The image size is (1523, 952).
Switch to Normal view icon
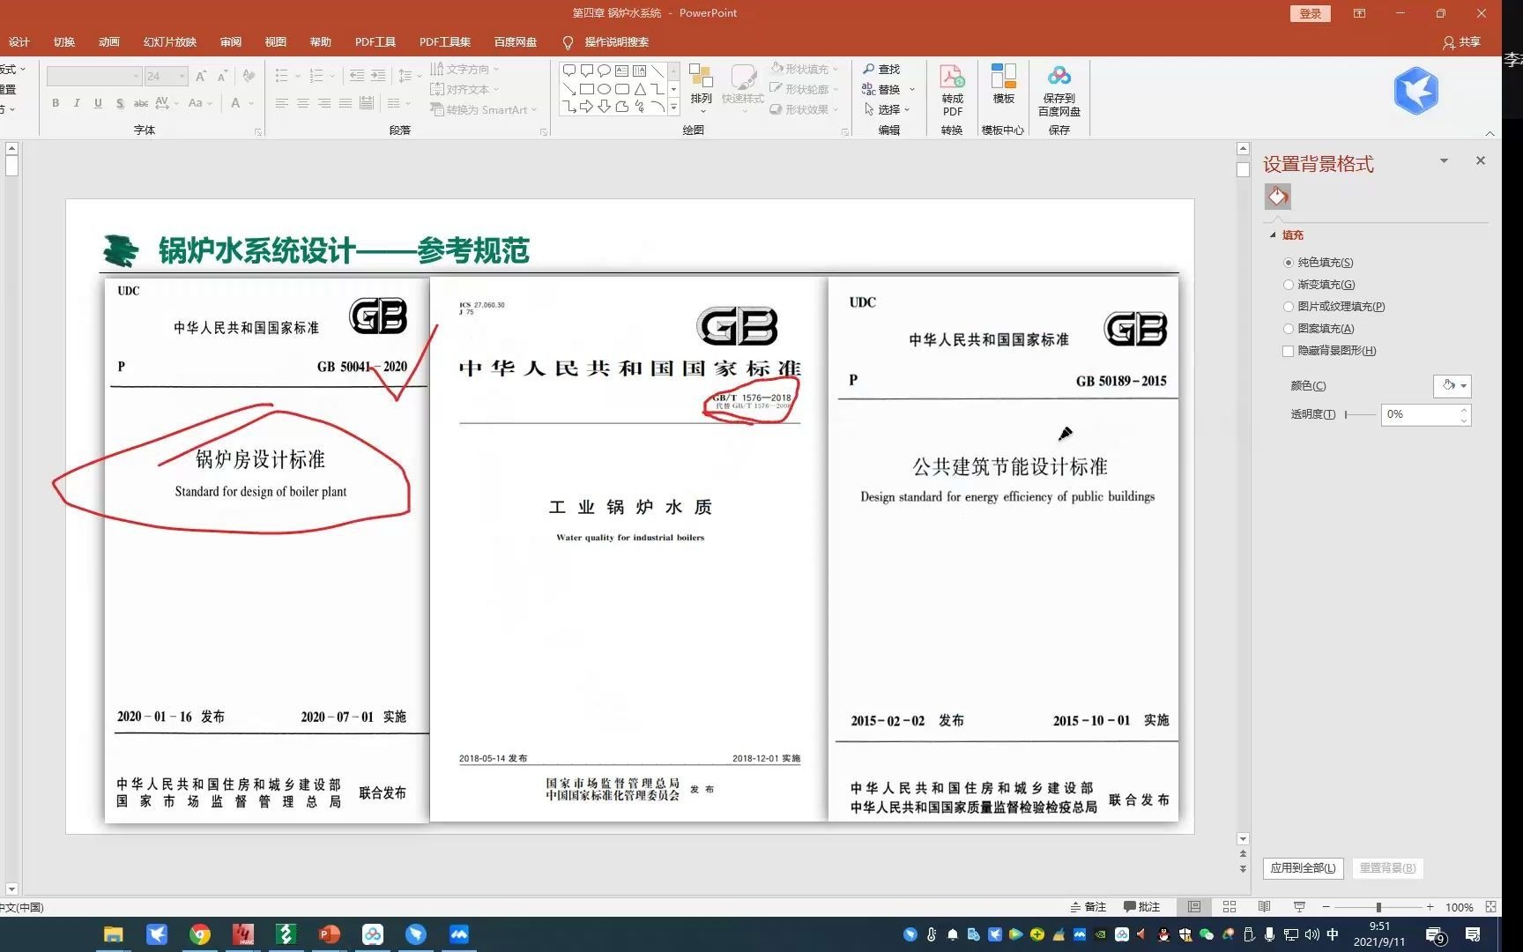click(x=1194, y=906)
